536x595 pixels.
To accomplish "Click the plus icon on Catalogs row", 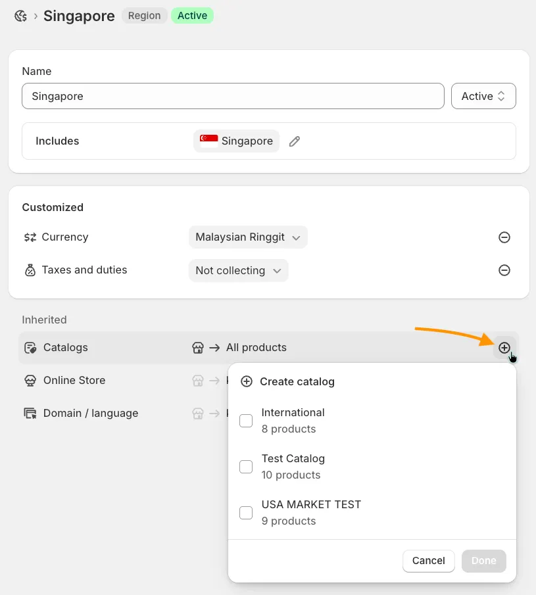I will tap(504, 348).
